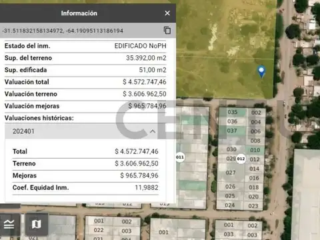Click parcel 008 on the map
The image size is (320, 240).
(255, 141)
